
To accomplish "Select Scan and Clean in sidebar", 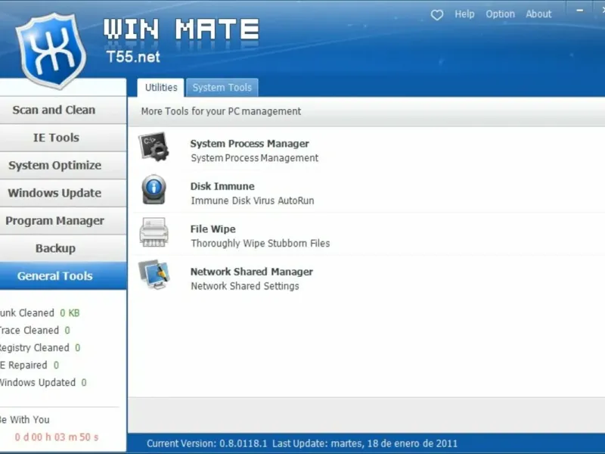I will coord(63,110).
